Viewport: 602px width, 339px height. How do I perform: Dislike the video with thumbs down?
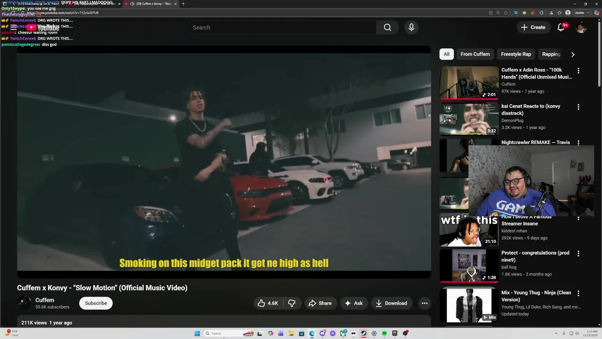tap(292, 303)
